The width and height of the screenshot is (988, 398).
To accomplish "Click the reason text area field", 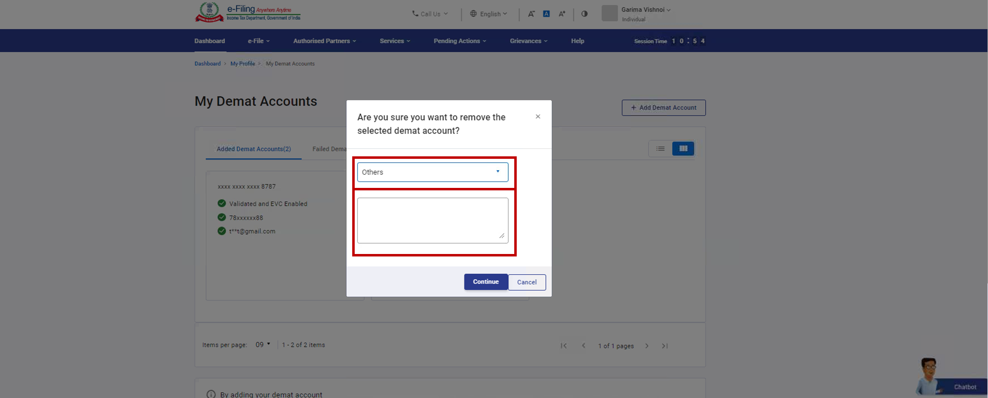I will coord(432,220).
